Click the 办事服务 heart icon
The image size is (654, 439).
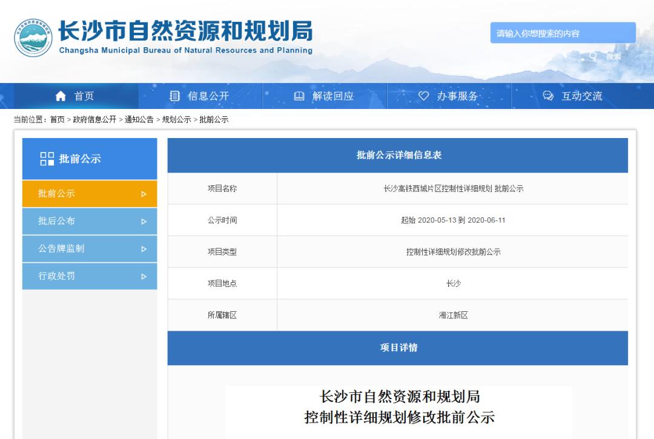pyautogui.click(x=424, y=96)
